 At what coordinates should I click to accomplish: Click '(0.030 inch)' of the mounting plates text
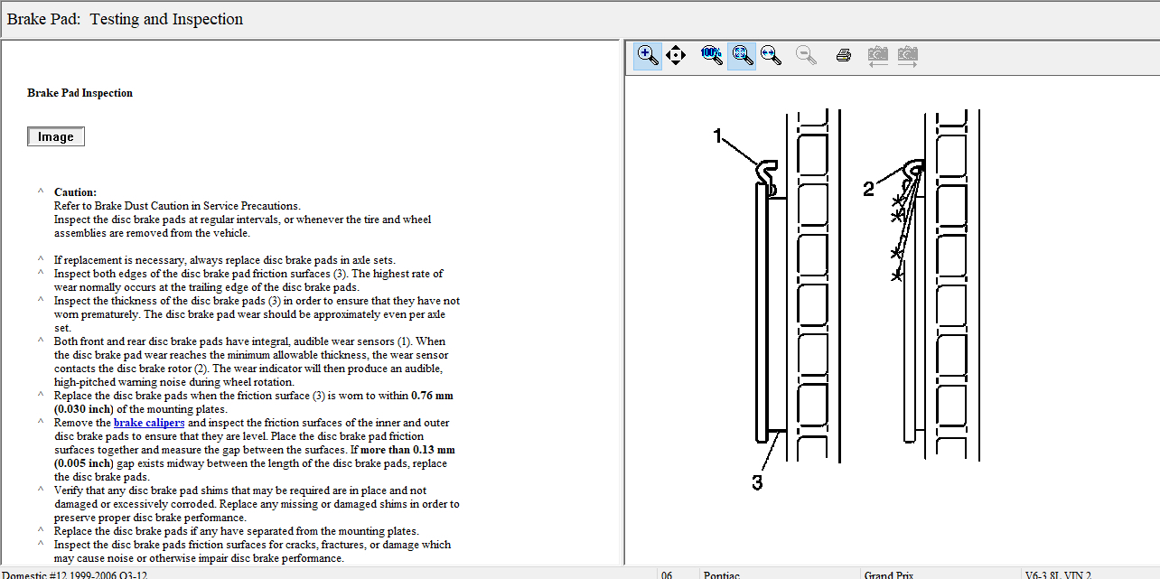pyautogui.click(x=86, y=409)
